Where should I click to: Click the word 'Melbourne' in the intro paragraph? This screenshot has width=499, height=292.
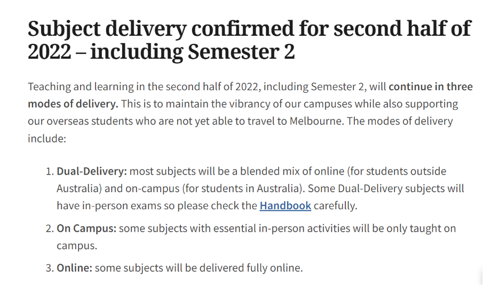tap(316, 121)
